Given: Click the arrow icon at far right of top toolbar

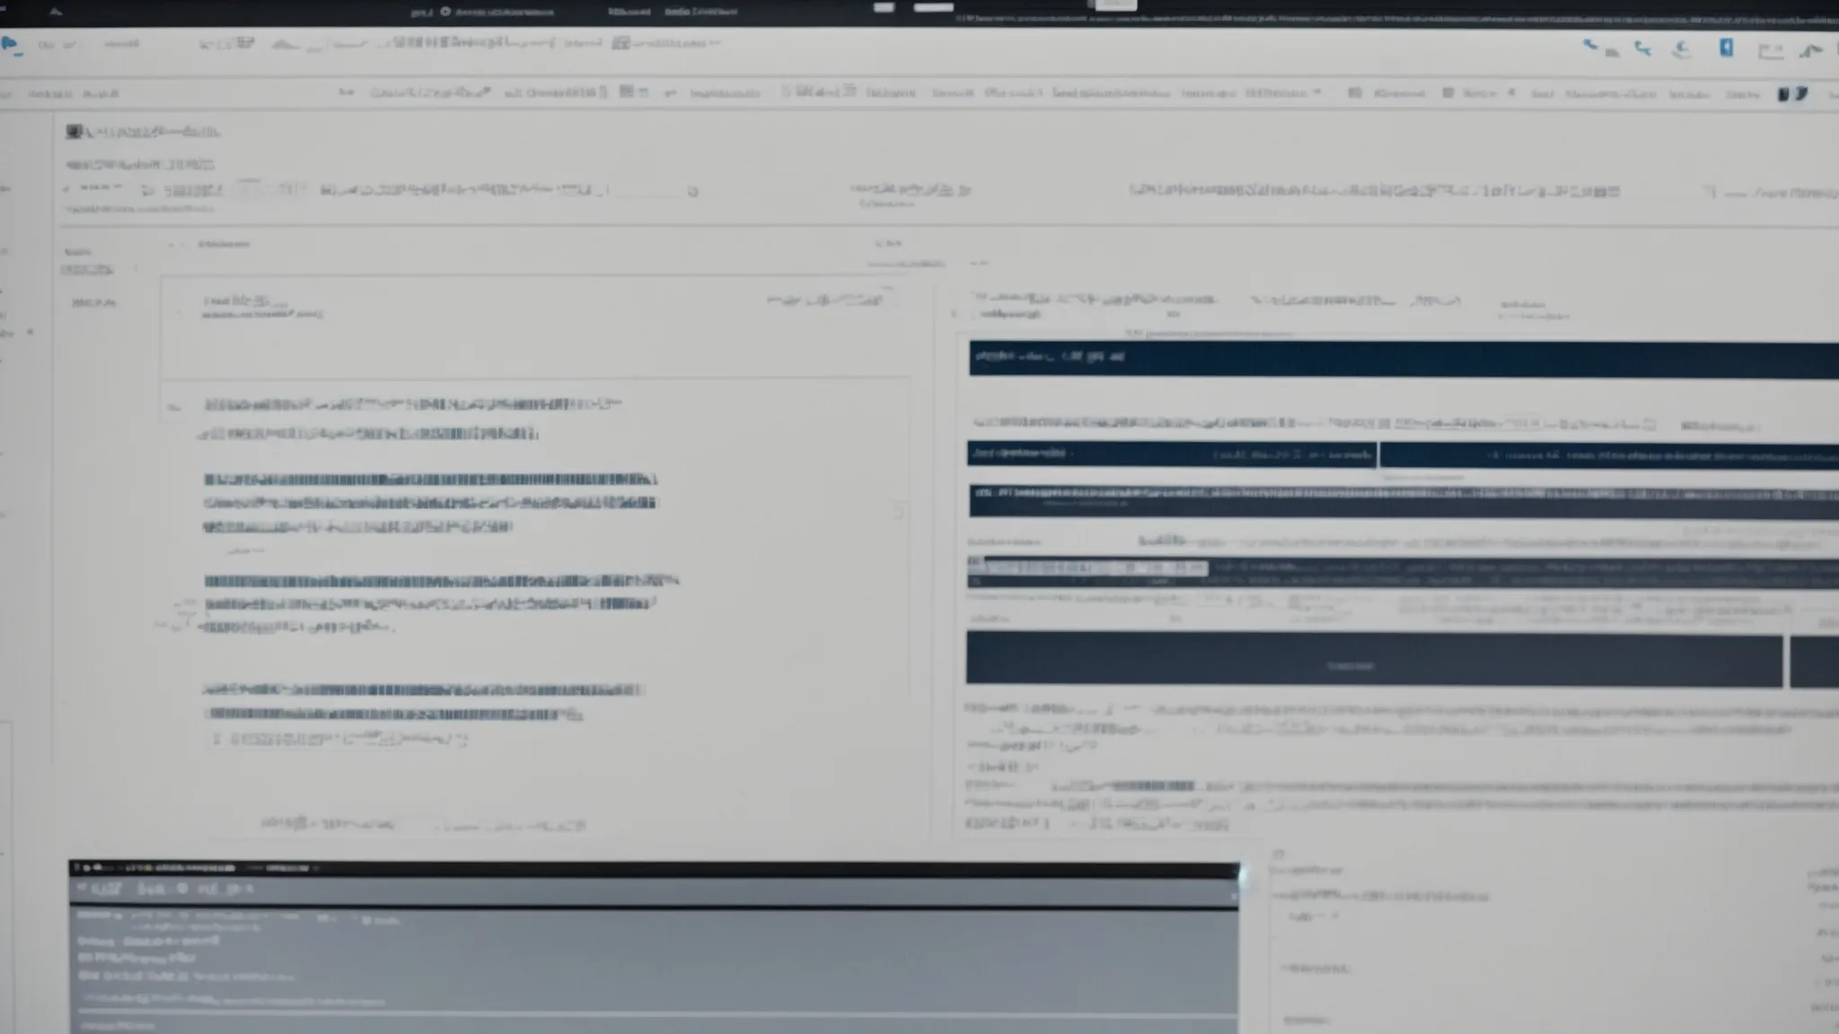Looking at the screenshot, I should pyautogui.click(x=1810, y=51).
